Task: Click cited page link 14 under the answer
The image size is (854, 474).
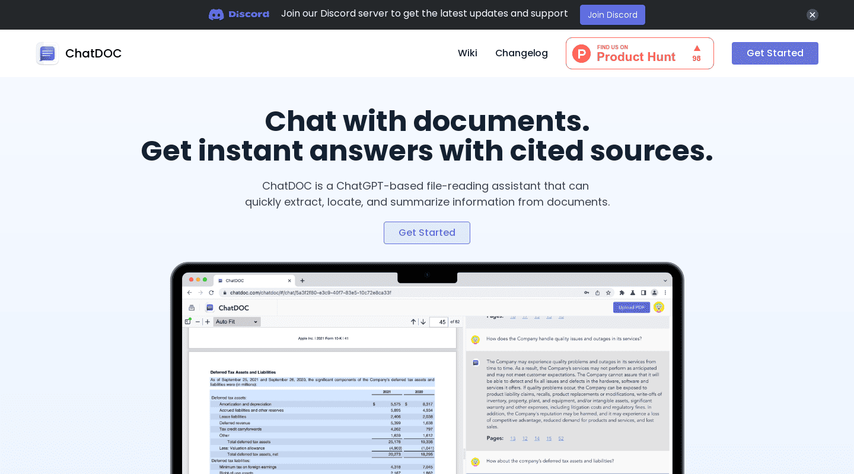Action: [537, 438]
